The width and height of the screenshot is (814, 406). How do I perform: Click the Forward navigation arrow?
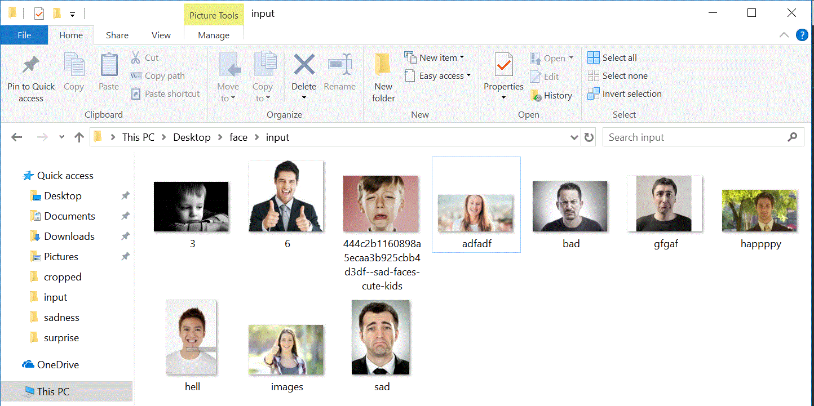42,137
